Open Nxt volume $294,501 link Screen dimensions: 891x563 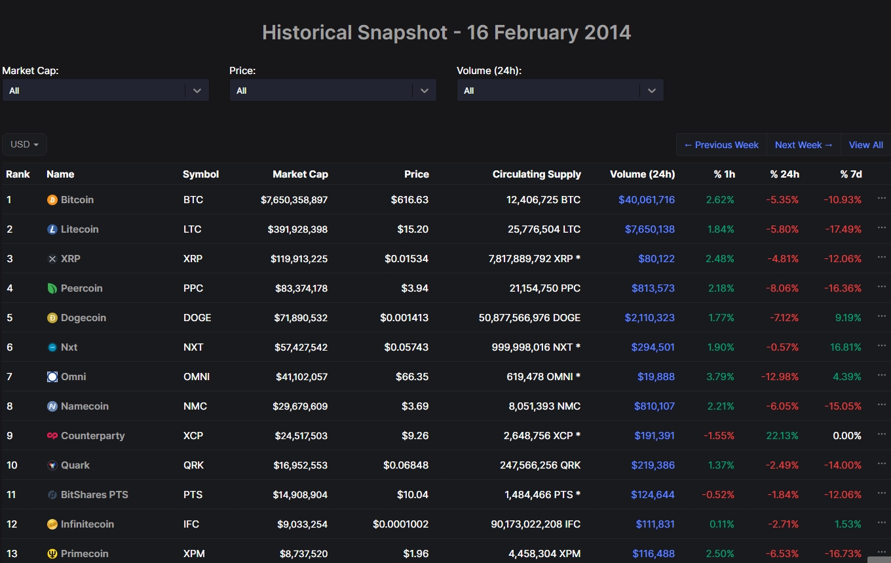[653, 347]
